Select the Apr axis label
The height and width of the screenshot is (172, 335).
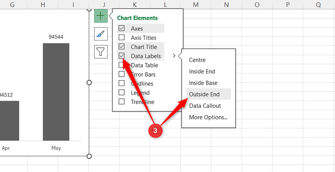[5, 148]
